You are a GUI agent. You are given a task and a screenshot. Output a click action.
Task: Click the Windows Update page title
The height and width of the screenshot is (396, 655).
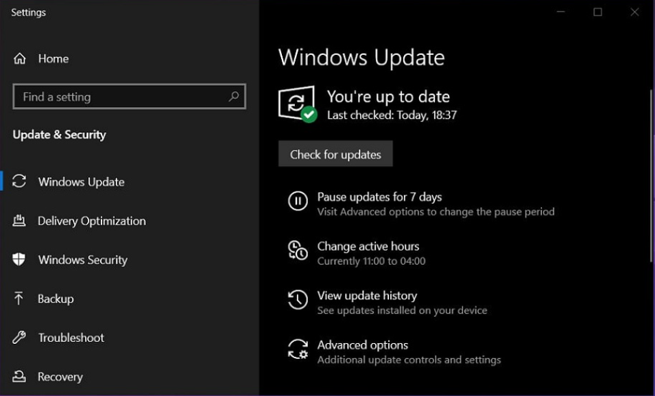coord(361,57)
